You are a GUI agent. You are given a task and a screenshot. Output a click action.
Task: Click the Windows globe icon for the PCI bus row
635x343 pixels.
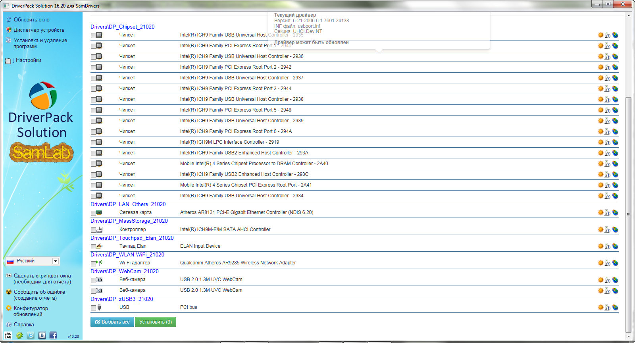(615, 307)
